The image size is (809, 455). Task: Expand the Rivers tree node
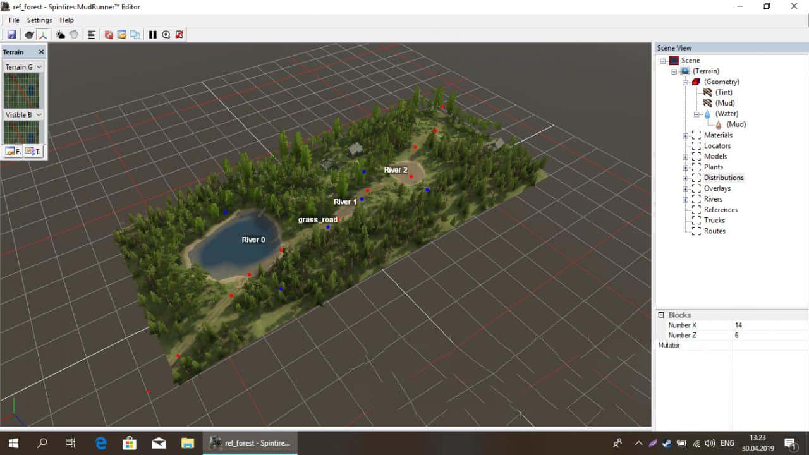pos(685,199)
